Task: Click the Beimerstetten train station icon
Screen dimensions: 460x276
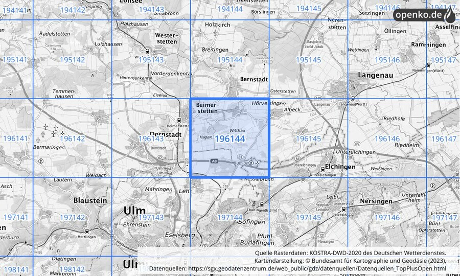Action: 179,120
